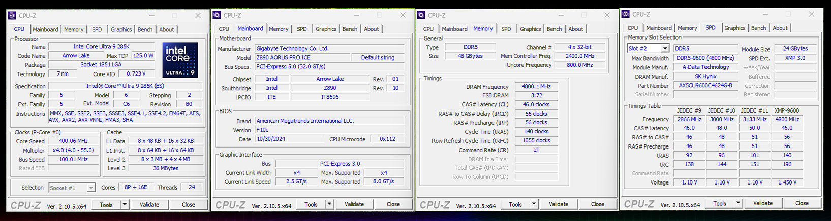This screenshot has width=831, height=221.
Task: Click Close button in SPD window
Action: [802, 203]
